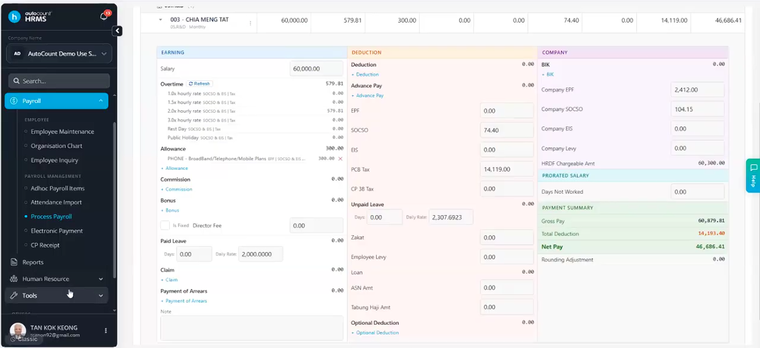Click the Zakat input field

coord(506,237)
